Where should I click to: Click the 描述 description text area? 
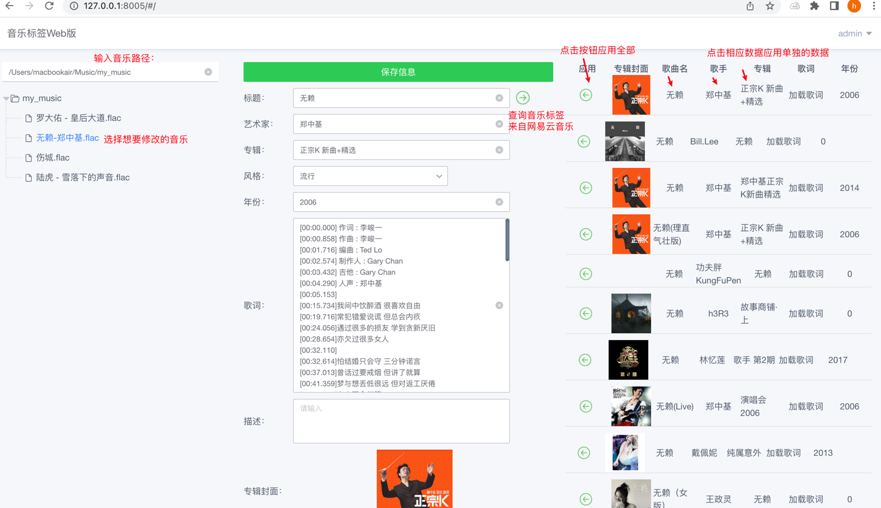(x=401, y=421)
